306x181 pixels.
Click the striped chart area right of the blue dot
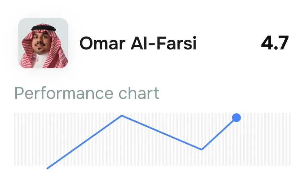[x=268, y=139]
